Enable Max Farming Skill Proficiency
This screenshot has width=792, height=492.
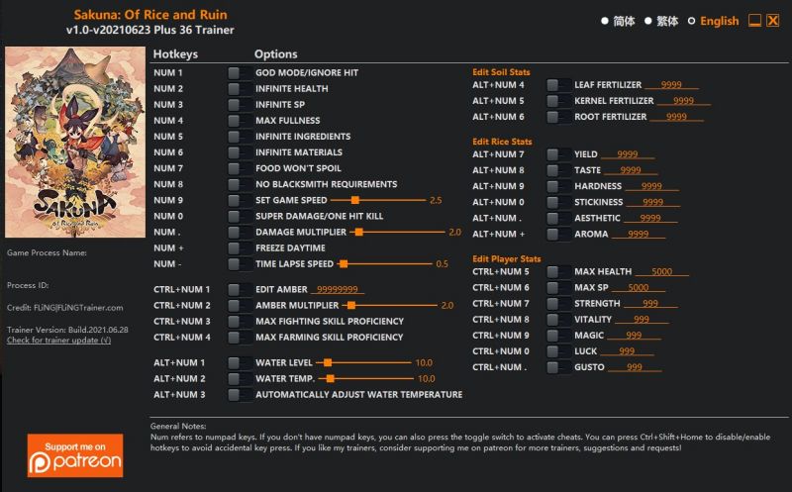[x=240, y=338]
